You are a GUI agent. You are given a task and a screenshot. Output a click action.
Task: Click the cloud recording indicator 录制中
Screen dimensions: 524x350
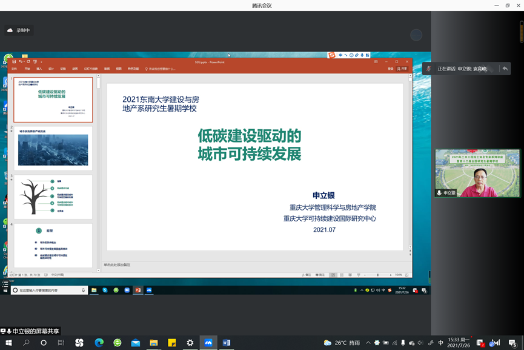[x=18, y=30]
